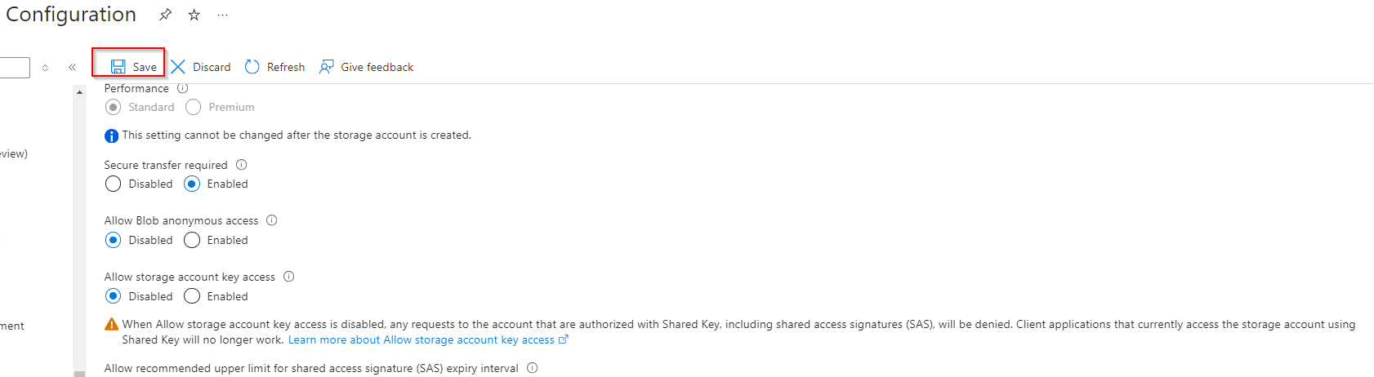Show info for Secure transfer required
The image size is (1374, 377).
[x=242, y=165]
